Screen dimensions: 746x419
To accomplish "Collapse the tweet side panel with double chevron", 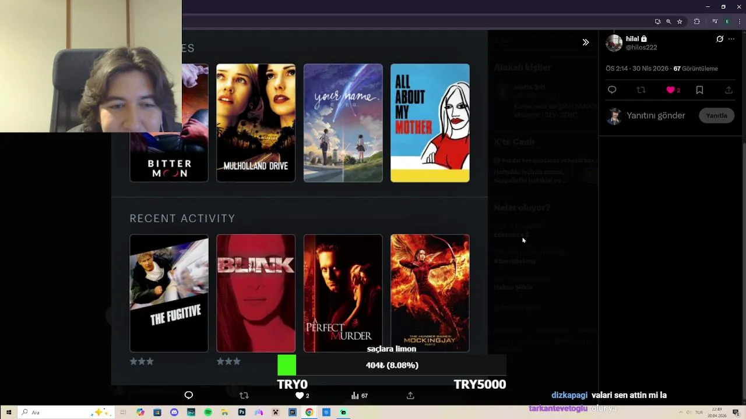I will (x=585, y=42).
